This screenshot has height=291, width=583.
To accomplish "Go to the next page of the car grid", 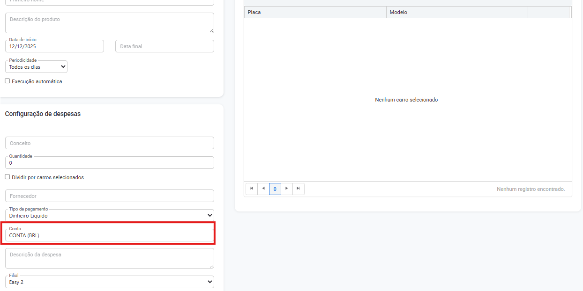I will [x=287, y=189].
